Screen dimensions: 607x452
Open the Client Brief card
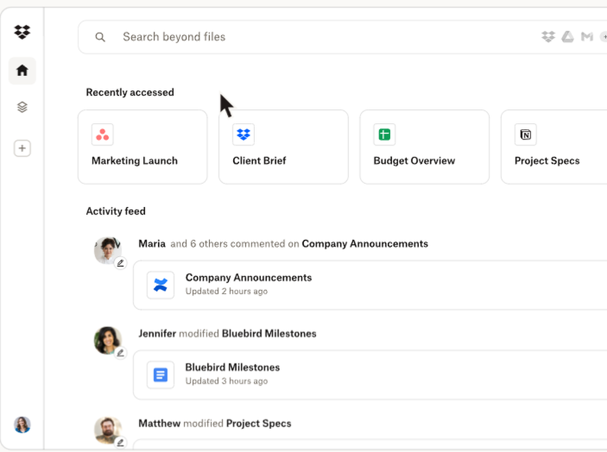[x=283, y=147]
